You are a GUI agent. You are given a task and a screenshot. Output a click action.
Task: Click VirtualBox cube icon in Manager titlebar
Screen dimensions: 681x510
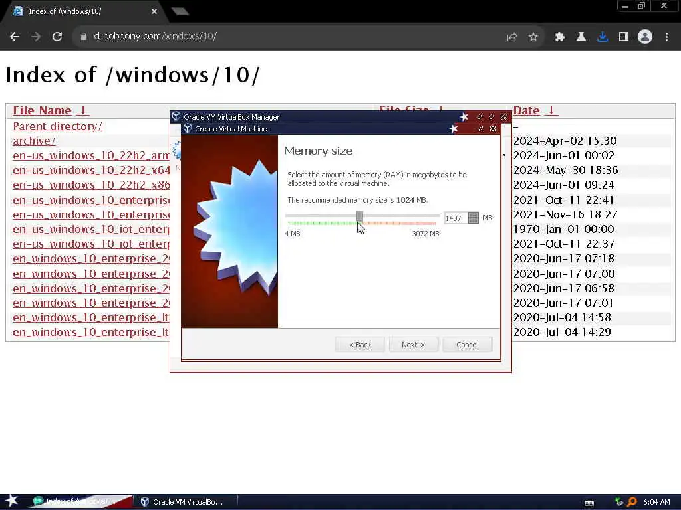tap(176, 116)
